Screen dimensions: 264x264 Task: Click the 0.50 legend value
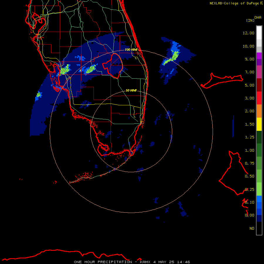(x=250, y=176)
